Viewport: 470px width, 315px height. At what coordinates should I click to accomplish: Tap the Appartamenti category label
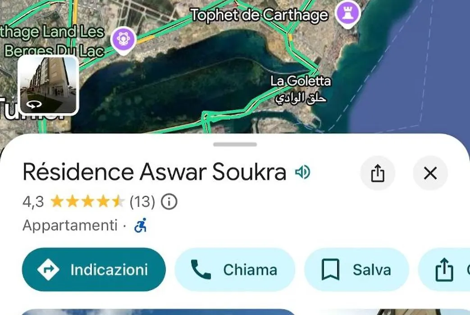tap(70, 225)
